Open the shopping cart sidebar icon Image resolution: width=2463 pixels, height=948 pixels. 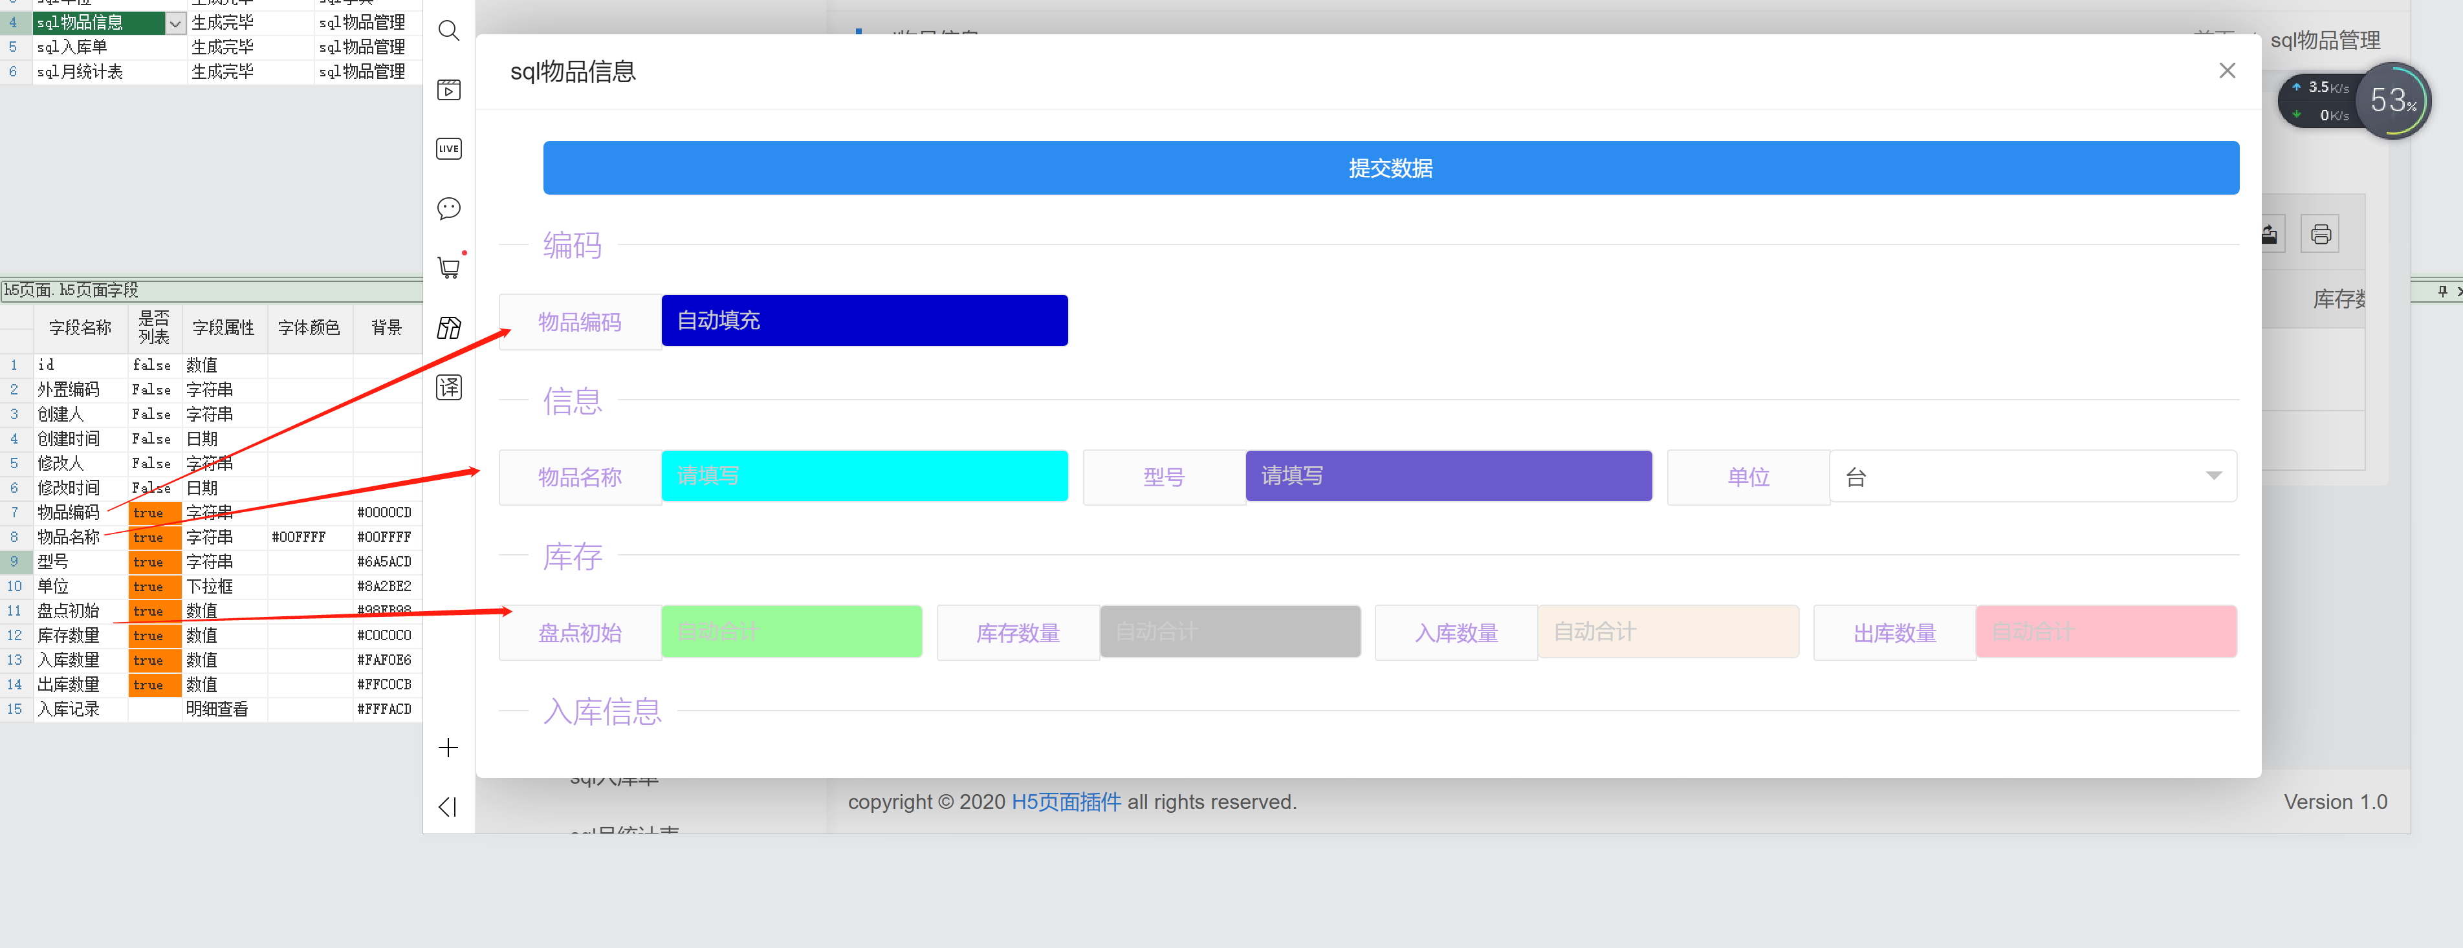pyautogui.click(x=448, y=268)
